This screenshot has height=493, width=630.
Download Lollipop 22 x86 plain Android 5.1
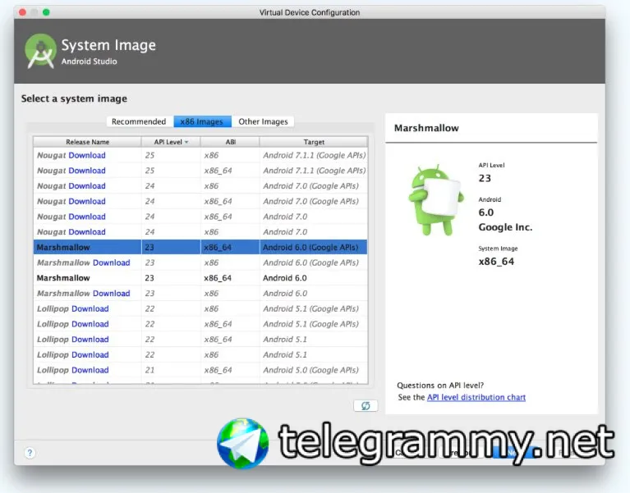pyautogui.click(x=90, y=354)
